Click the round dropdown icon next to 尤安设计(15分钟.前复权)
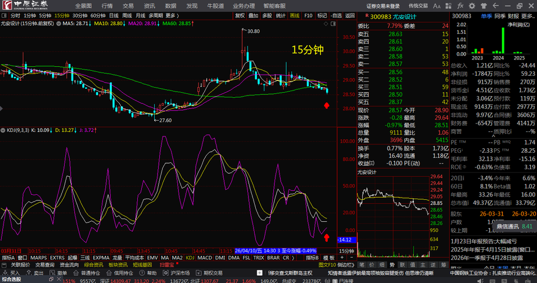 57,23
